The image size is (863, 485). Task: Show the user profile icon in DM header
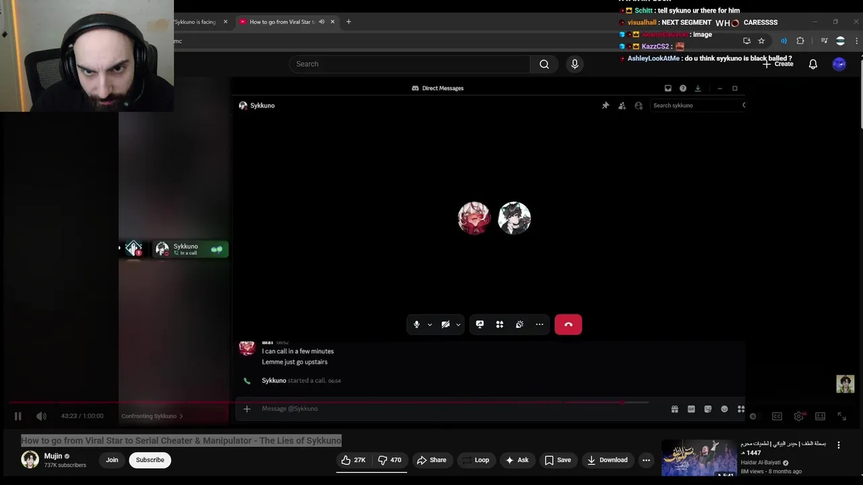(x=638, y=106)
